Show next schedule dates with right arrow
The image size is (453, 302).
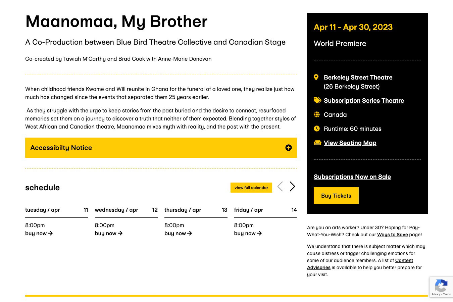tap(292, 187)
